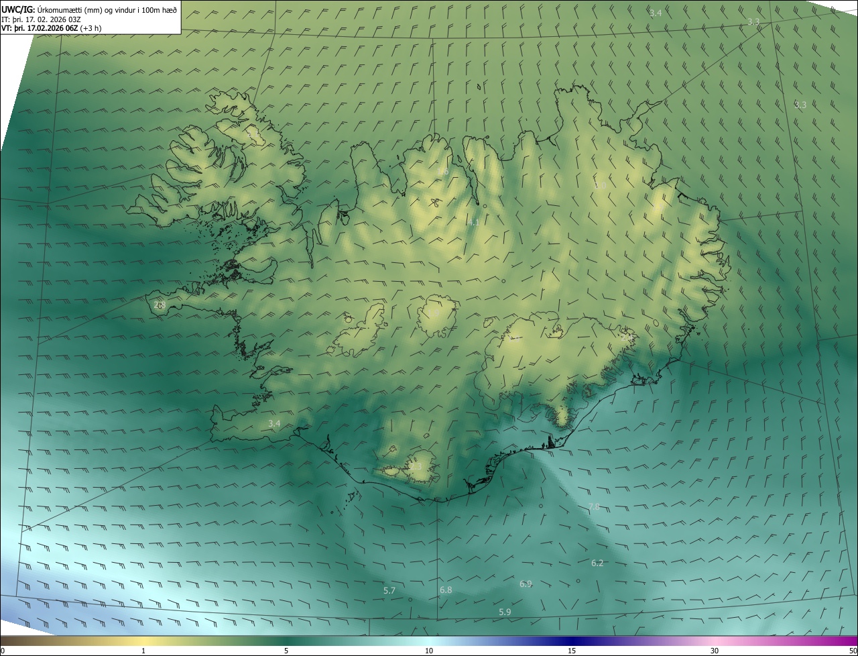
Task: Click the colorbar tick labeled 1
Action: [143, 651]
